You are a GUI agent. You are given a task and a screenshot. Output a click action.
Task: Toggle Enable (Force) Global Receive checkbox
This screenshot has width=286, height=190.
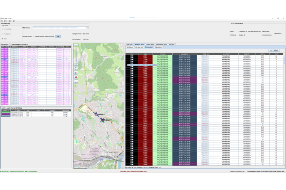(34, 36)
